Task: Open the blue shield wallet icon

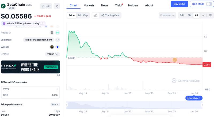Action: [58, 47]
